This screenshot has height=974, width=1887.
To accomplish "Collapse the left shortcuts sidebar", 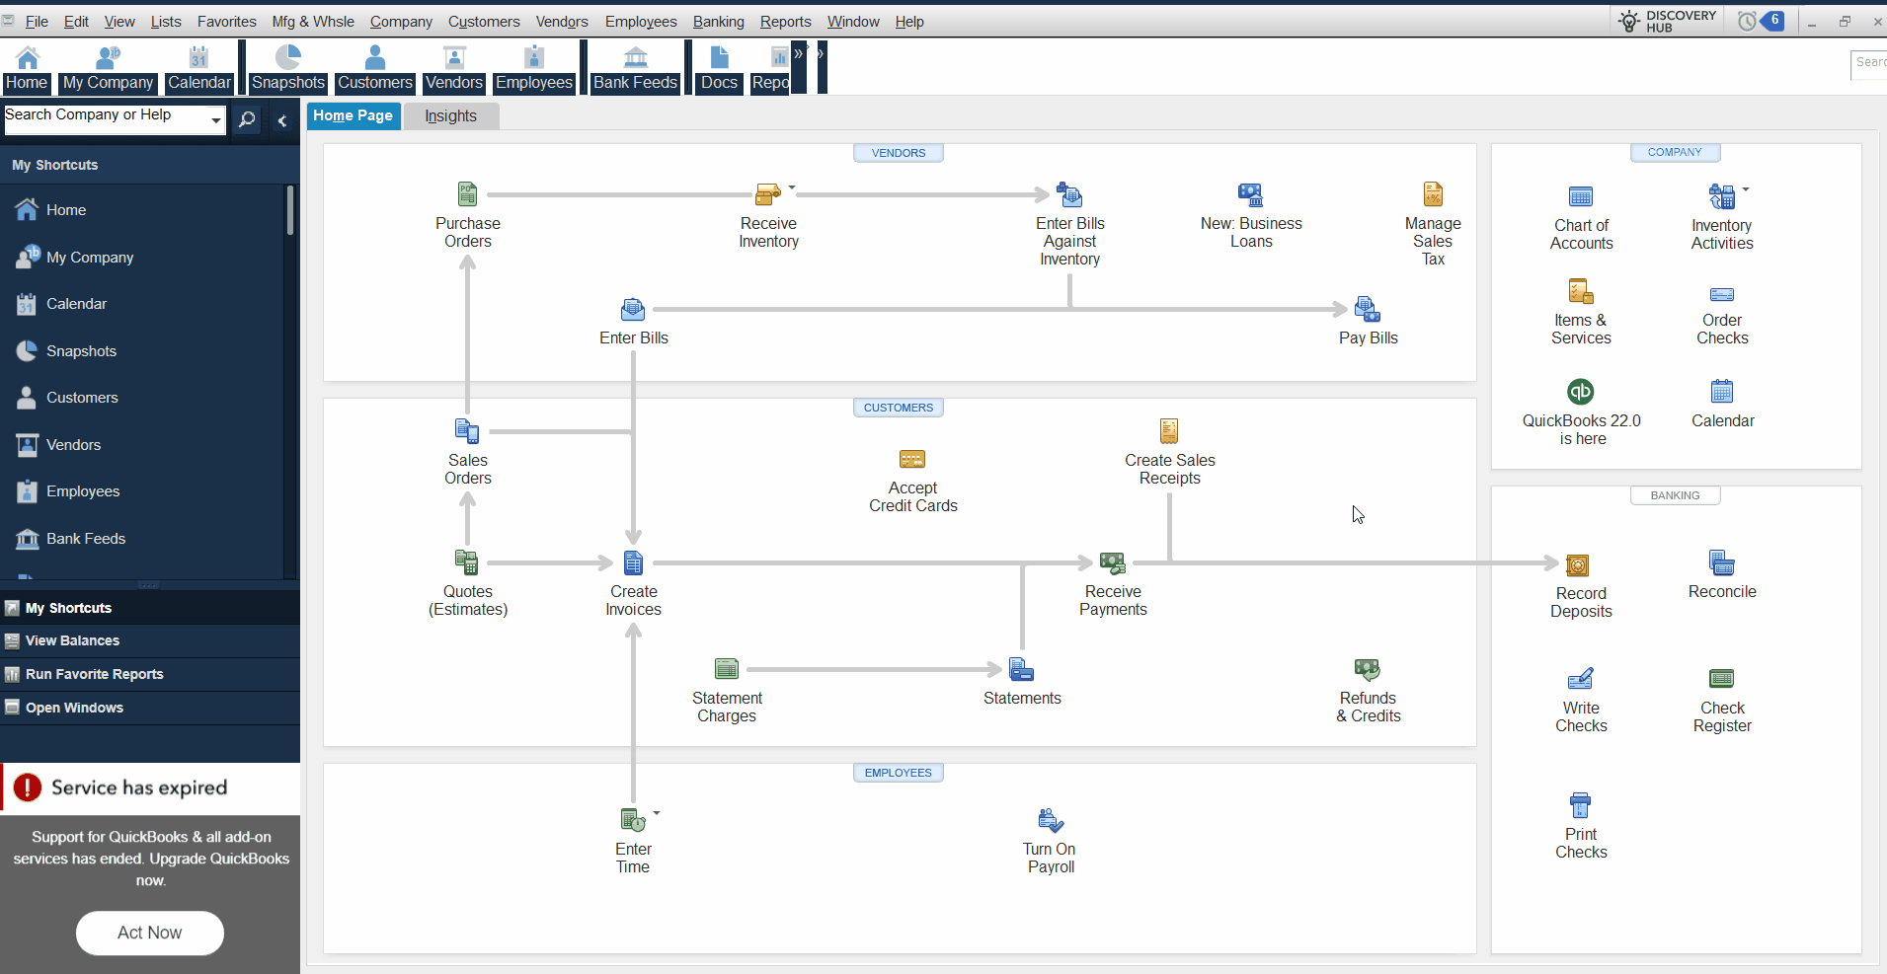I will click(x=282, y=120).
